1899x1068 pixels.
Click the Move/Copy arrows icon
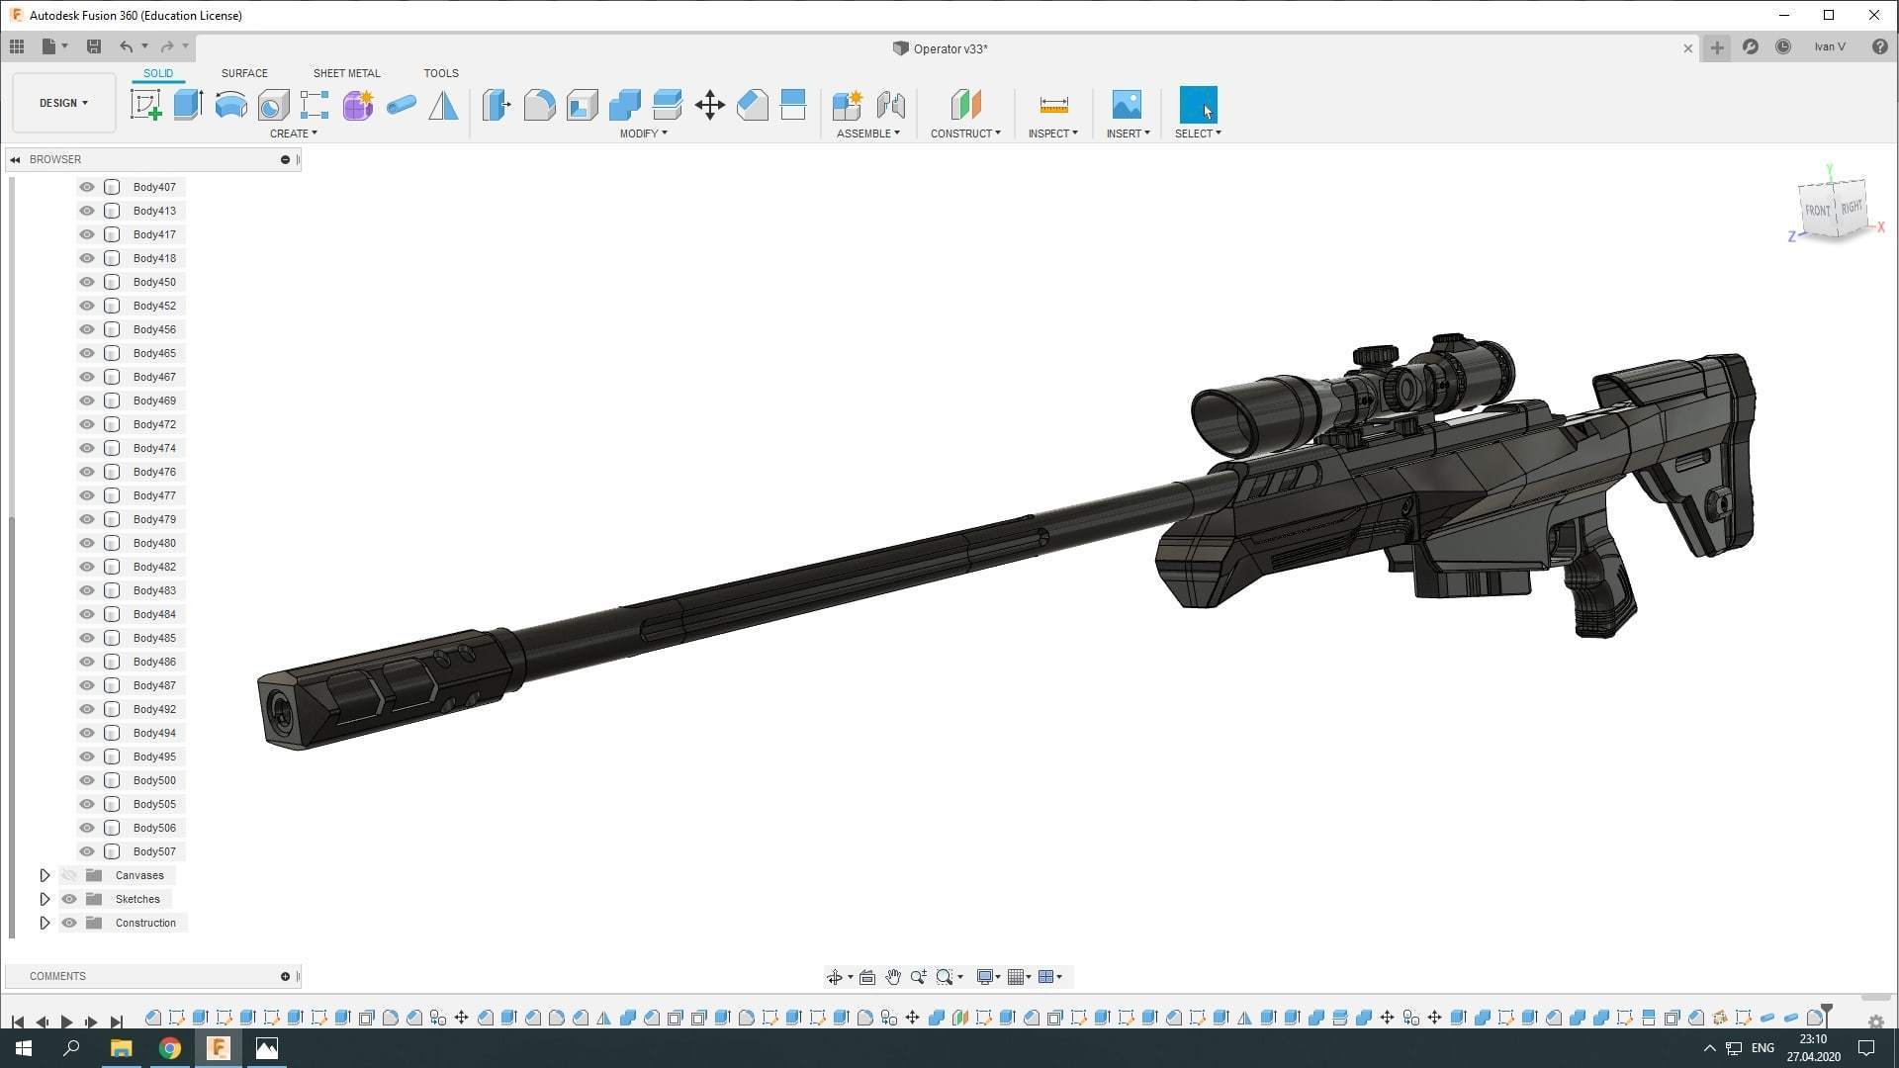tap(709, 105)
